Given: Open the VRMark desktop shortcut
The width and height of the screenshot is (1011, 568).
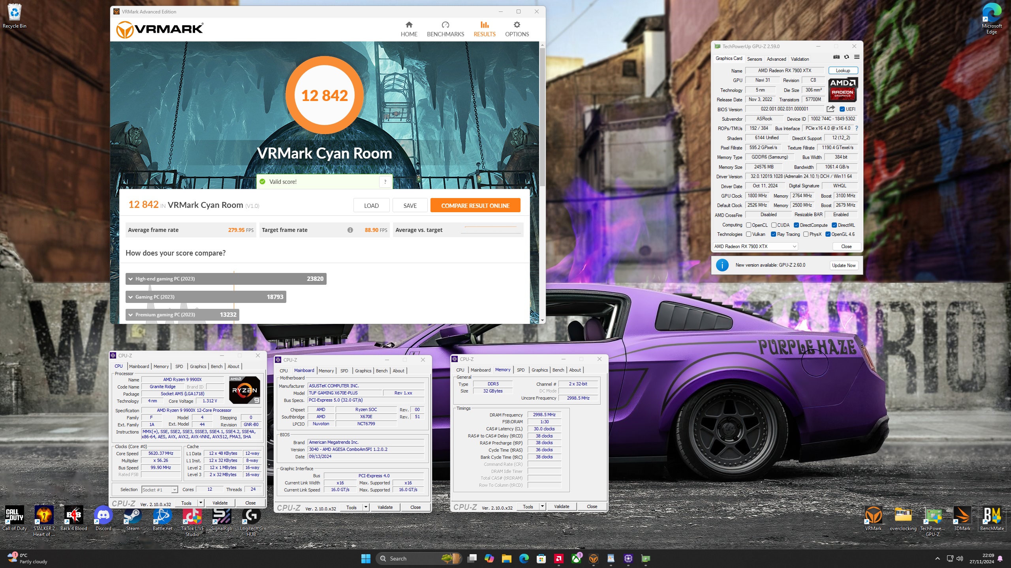Looking at the screenshot, I should [874, 518].
